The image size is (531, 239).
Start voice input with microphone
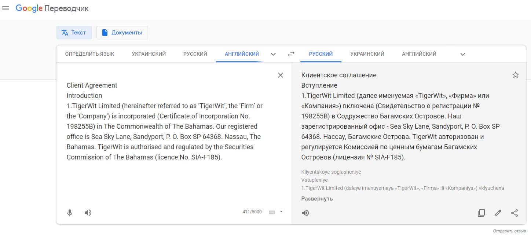[x=70, y=213]
